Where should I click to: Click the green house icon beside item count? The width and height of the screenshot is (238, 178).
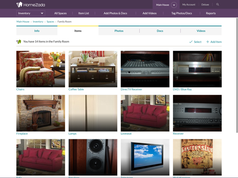pyautogui.click(x=19, y=42)
